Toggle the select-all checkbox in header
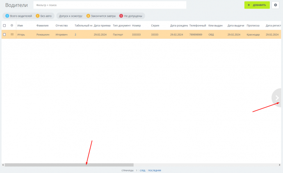283x173 pixels. (x=5, y=26)
